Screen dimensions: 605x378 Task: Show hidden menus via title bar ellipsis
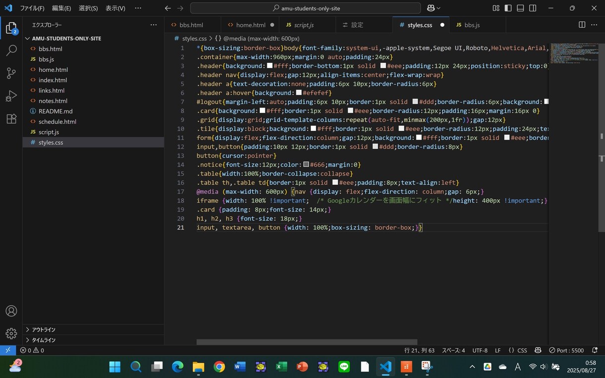pos(138,8)
